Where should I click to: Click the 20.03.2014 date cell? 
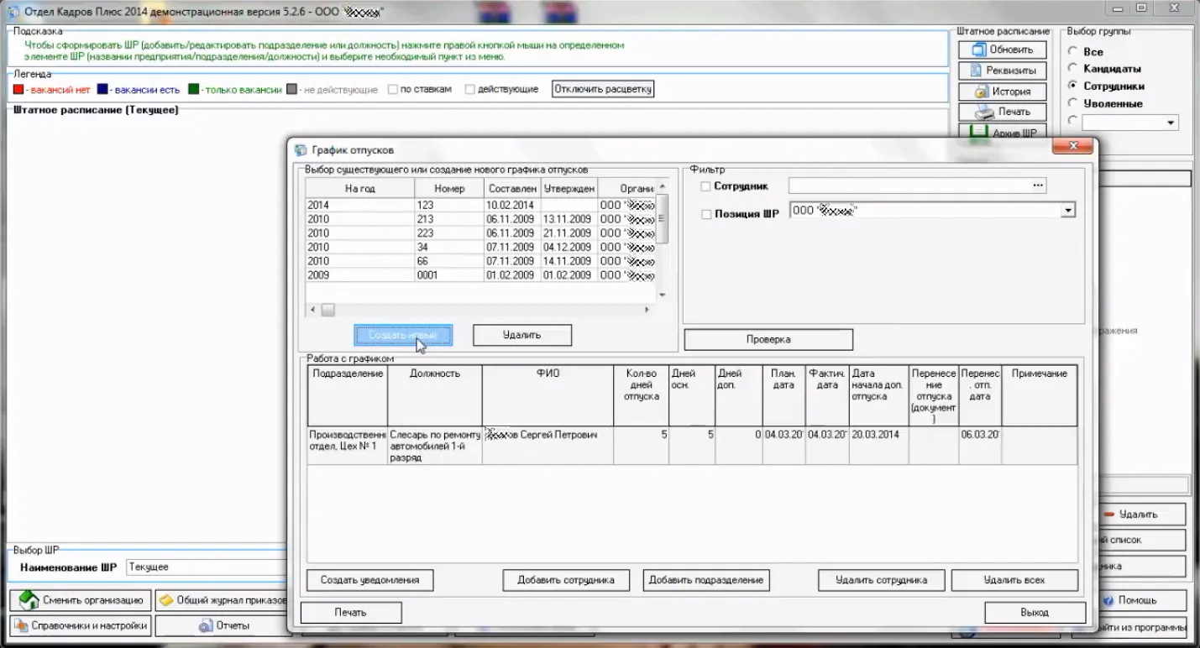pyautogui.click(x=878, y=446)
